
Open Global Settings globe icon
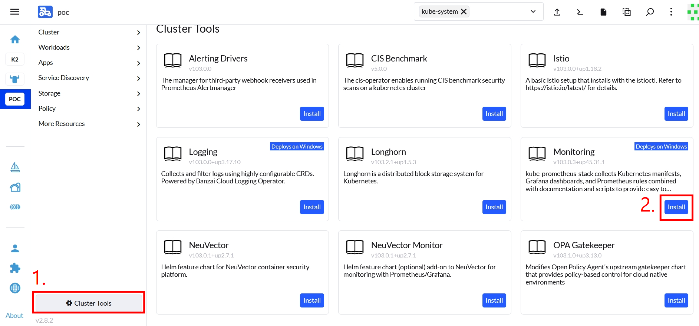point(15,288)
